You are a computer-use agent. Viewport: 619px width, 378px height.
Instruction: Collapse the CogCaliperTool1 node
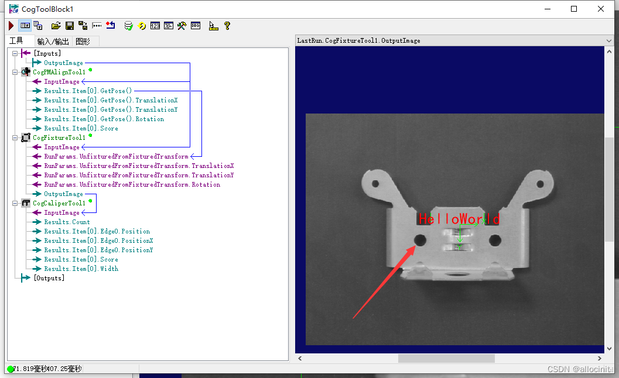point(15,203)
